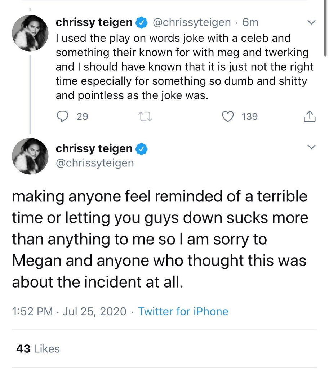329x369 pixels.
Task: Like the first tweet with heart icon
Action: [228, 116]
